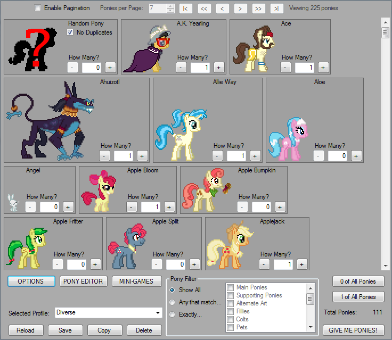Increase Apple Split count with plus
The height and width of the screenshot is (340, 392).
click(x=194, y=264)
